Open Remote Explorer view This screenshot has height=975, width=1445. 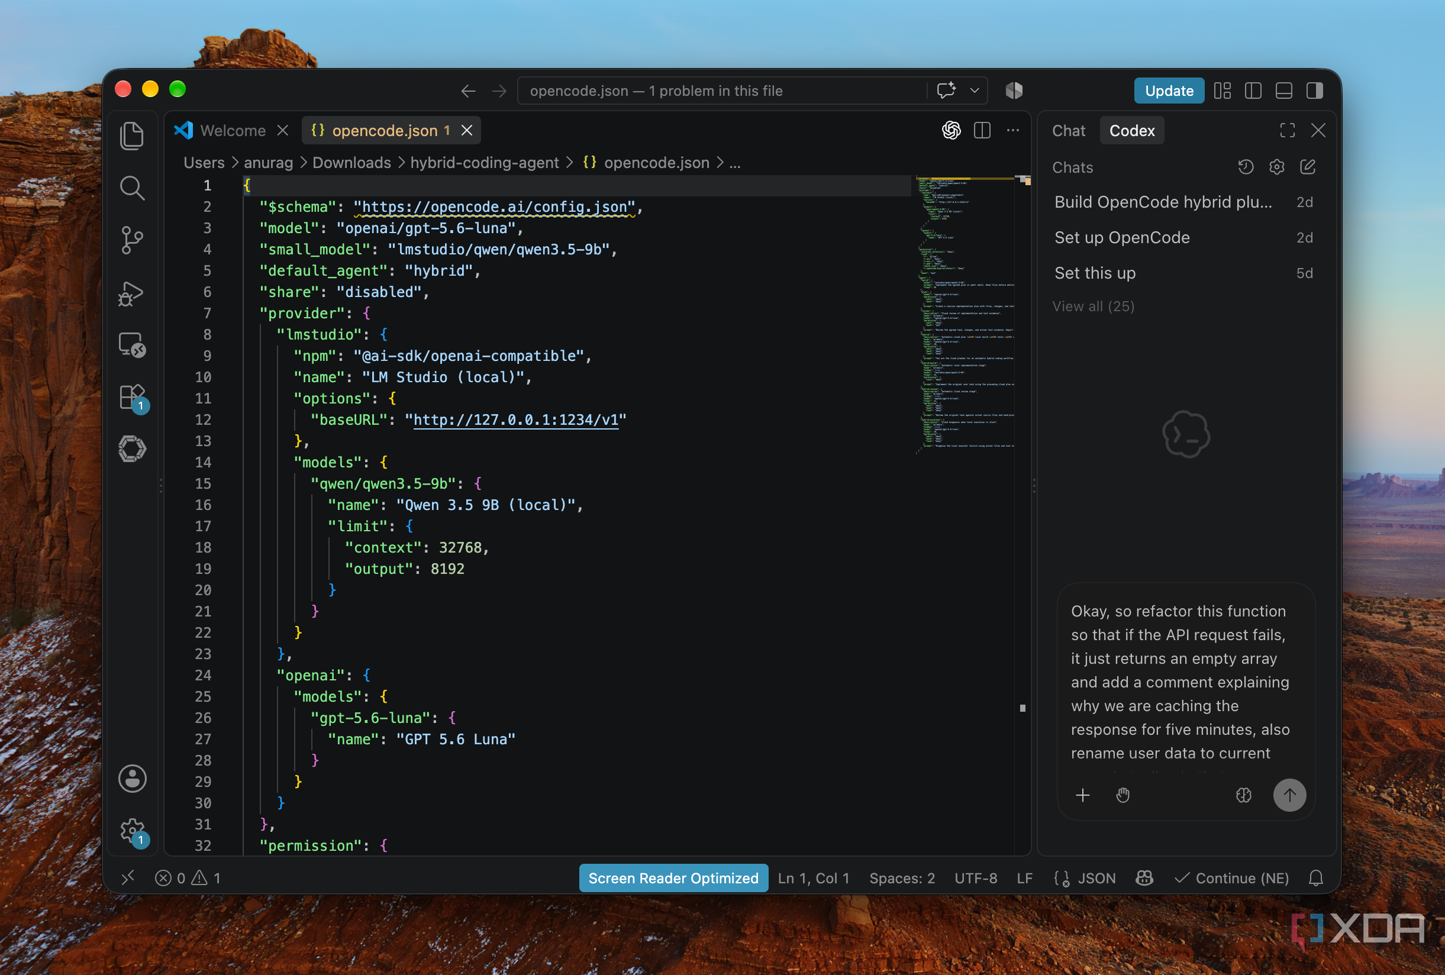click(x=132, y=344)
